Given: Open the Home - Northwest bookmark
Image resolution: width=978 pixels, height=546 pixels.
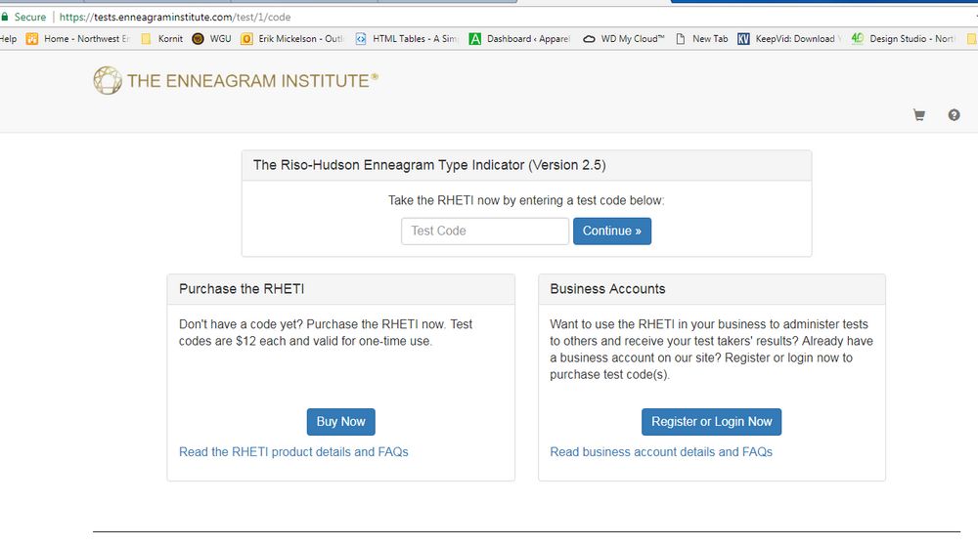Looking at the screenshot, I should [x=77, y=39].
